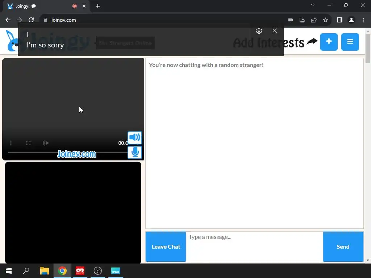This screenshot has width=371, height=278.
Task: Click the blue plus Add Interests button
Action: click(329, 42)
